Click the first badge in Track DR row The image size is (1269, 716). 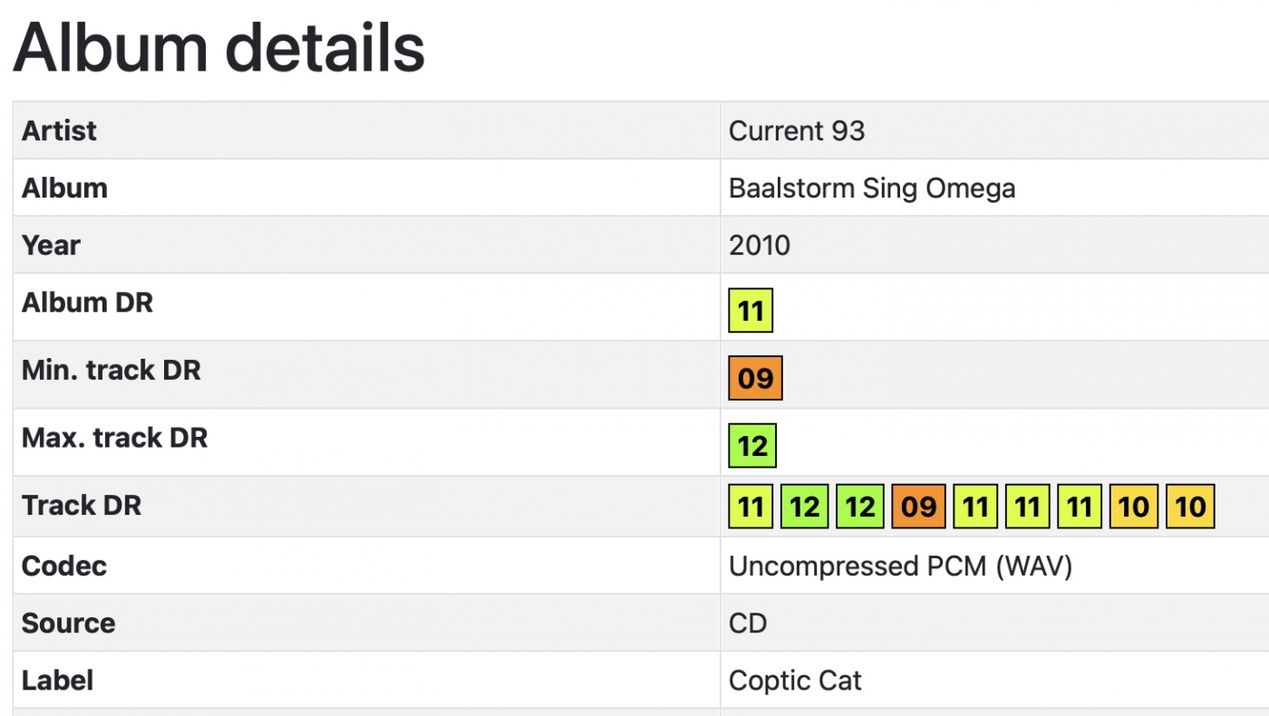751,506
